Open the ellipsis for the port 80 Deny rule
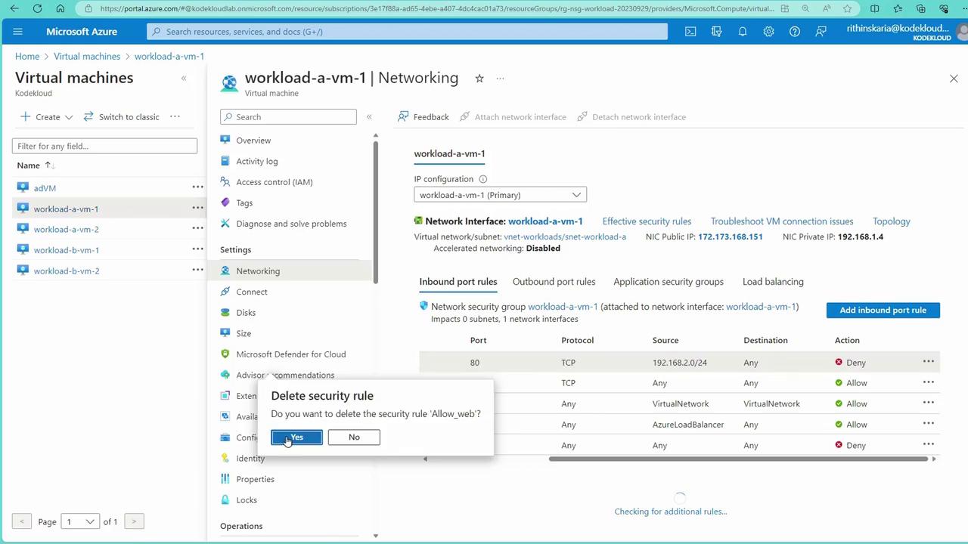This screenshot has width=968, height=544. 928,362
